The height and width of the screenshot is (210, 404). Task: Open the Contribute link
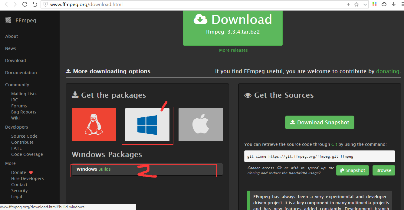[x=22, y=142]
